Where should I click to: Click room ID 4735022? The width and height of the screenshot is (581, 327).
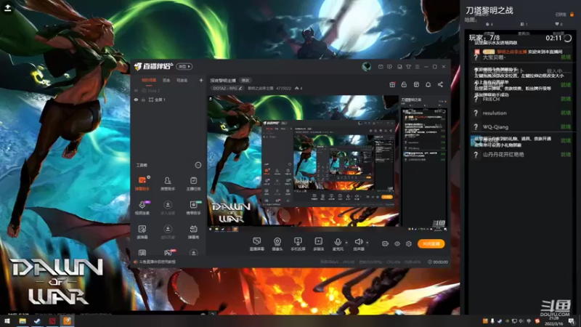coord(283,88)
